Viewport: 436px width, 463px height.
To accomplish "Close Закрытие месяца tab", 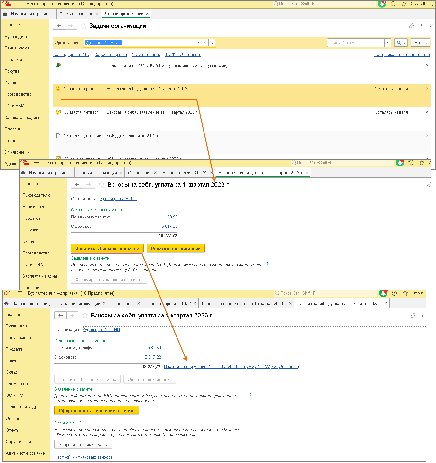I will pyautogui.click(x=97, y=14).
